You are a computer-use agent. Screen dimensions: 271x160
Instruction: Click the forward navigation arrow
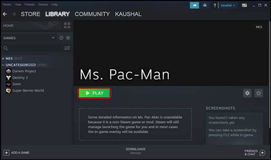pos(14,14)
